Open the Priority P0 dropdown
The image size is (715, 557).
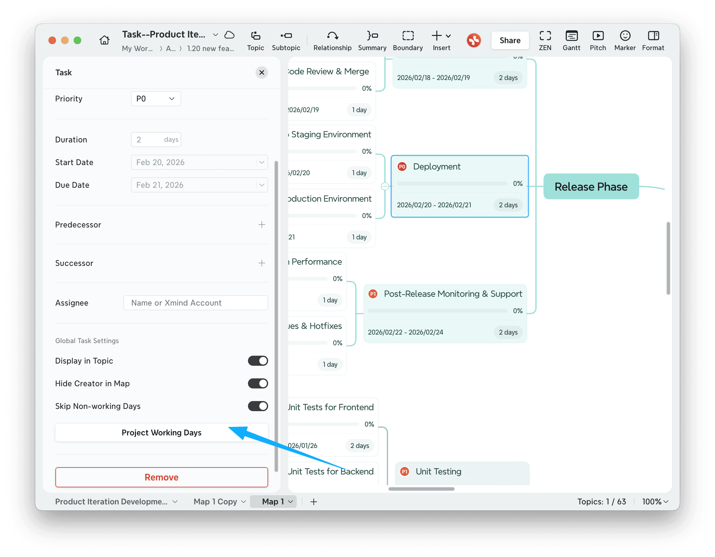click(x=156, y=99)
